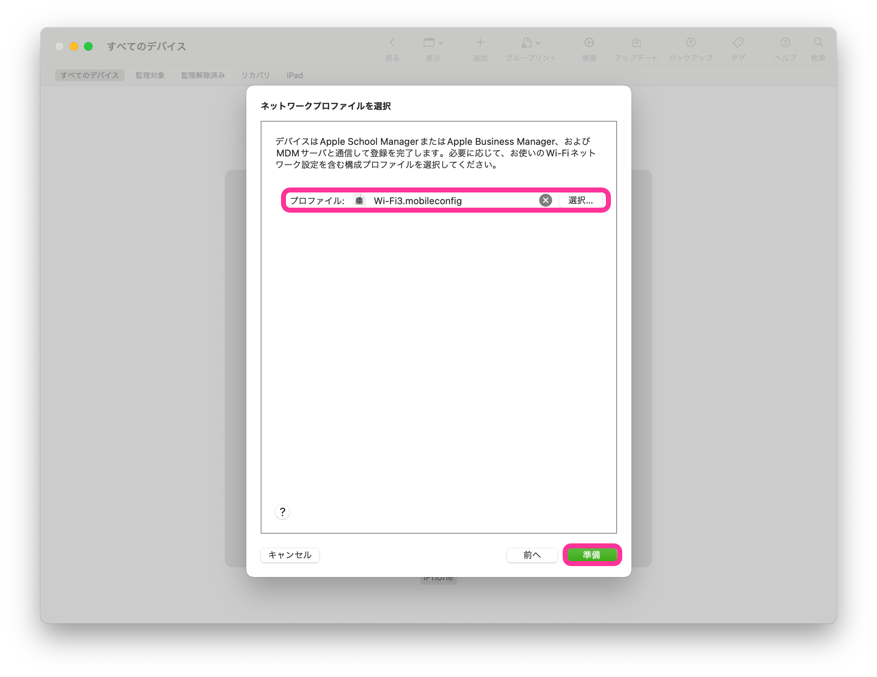
Task: Click the 選択... profile chooser button
Action: [x=580, y=201]
